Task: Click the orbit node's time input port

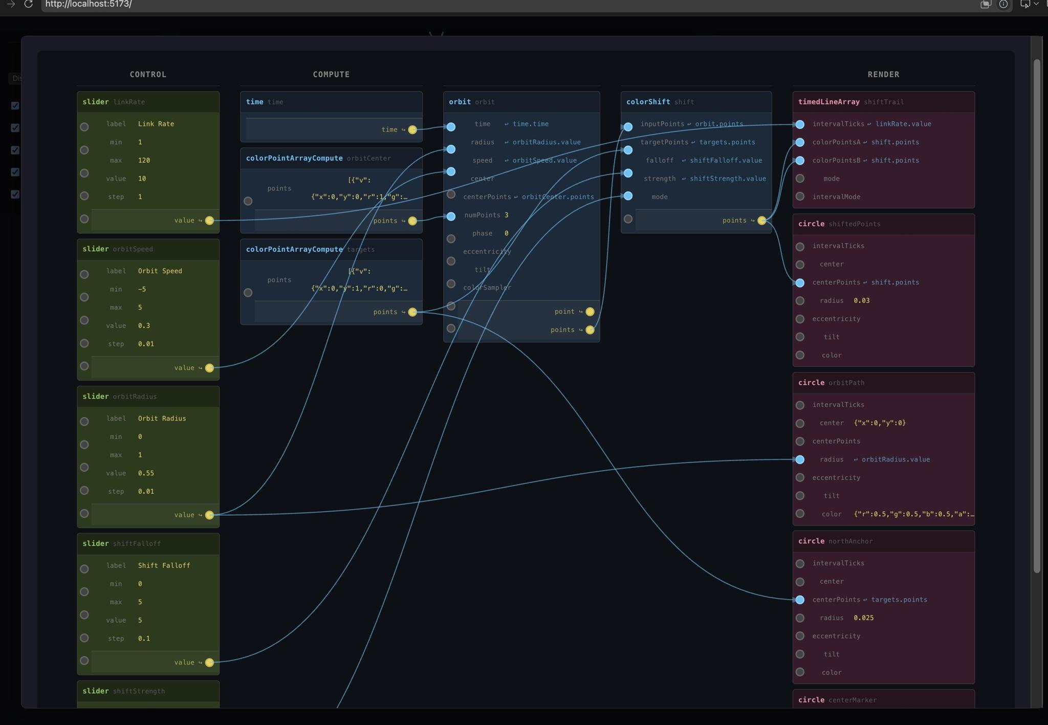Action: [451, 127]
